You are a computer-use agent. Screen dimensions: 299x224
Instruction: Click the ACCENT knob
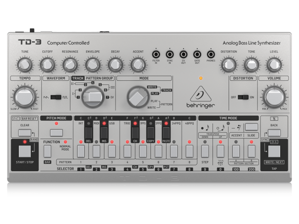coord(138,65)
